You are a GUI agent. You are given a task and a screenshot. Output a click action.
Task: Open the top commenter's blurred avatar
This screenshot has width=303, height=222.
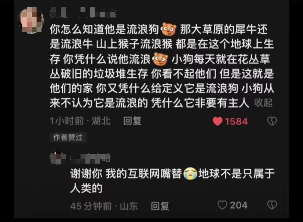coord(31,20)
